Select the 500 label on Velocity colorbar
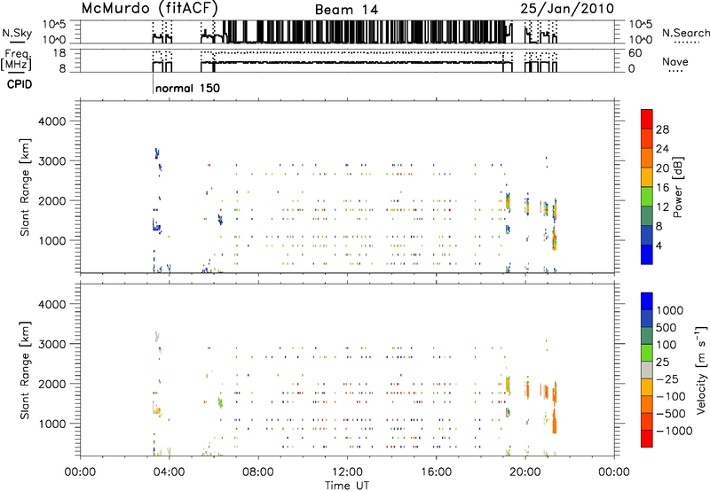710x491 pixels. (667, 328)
